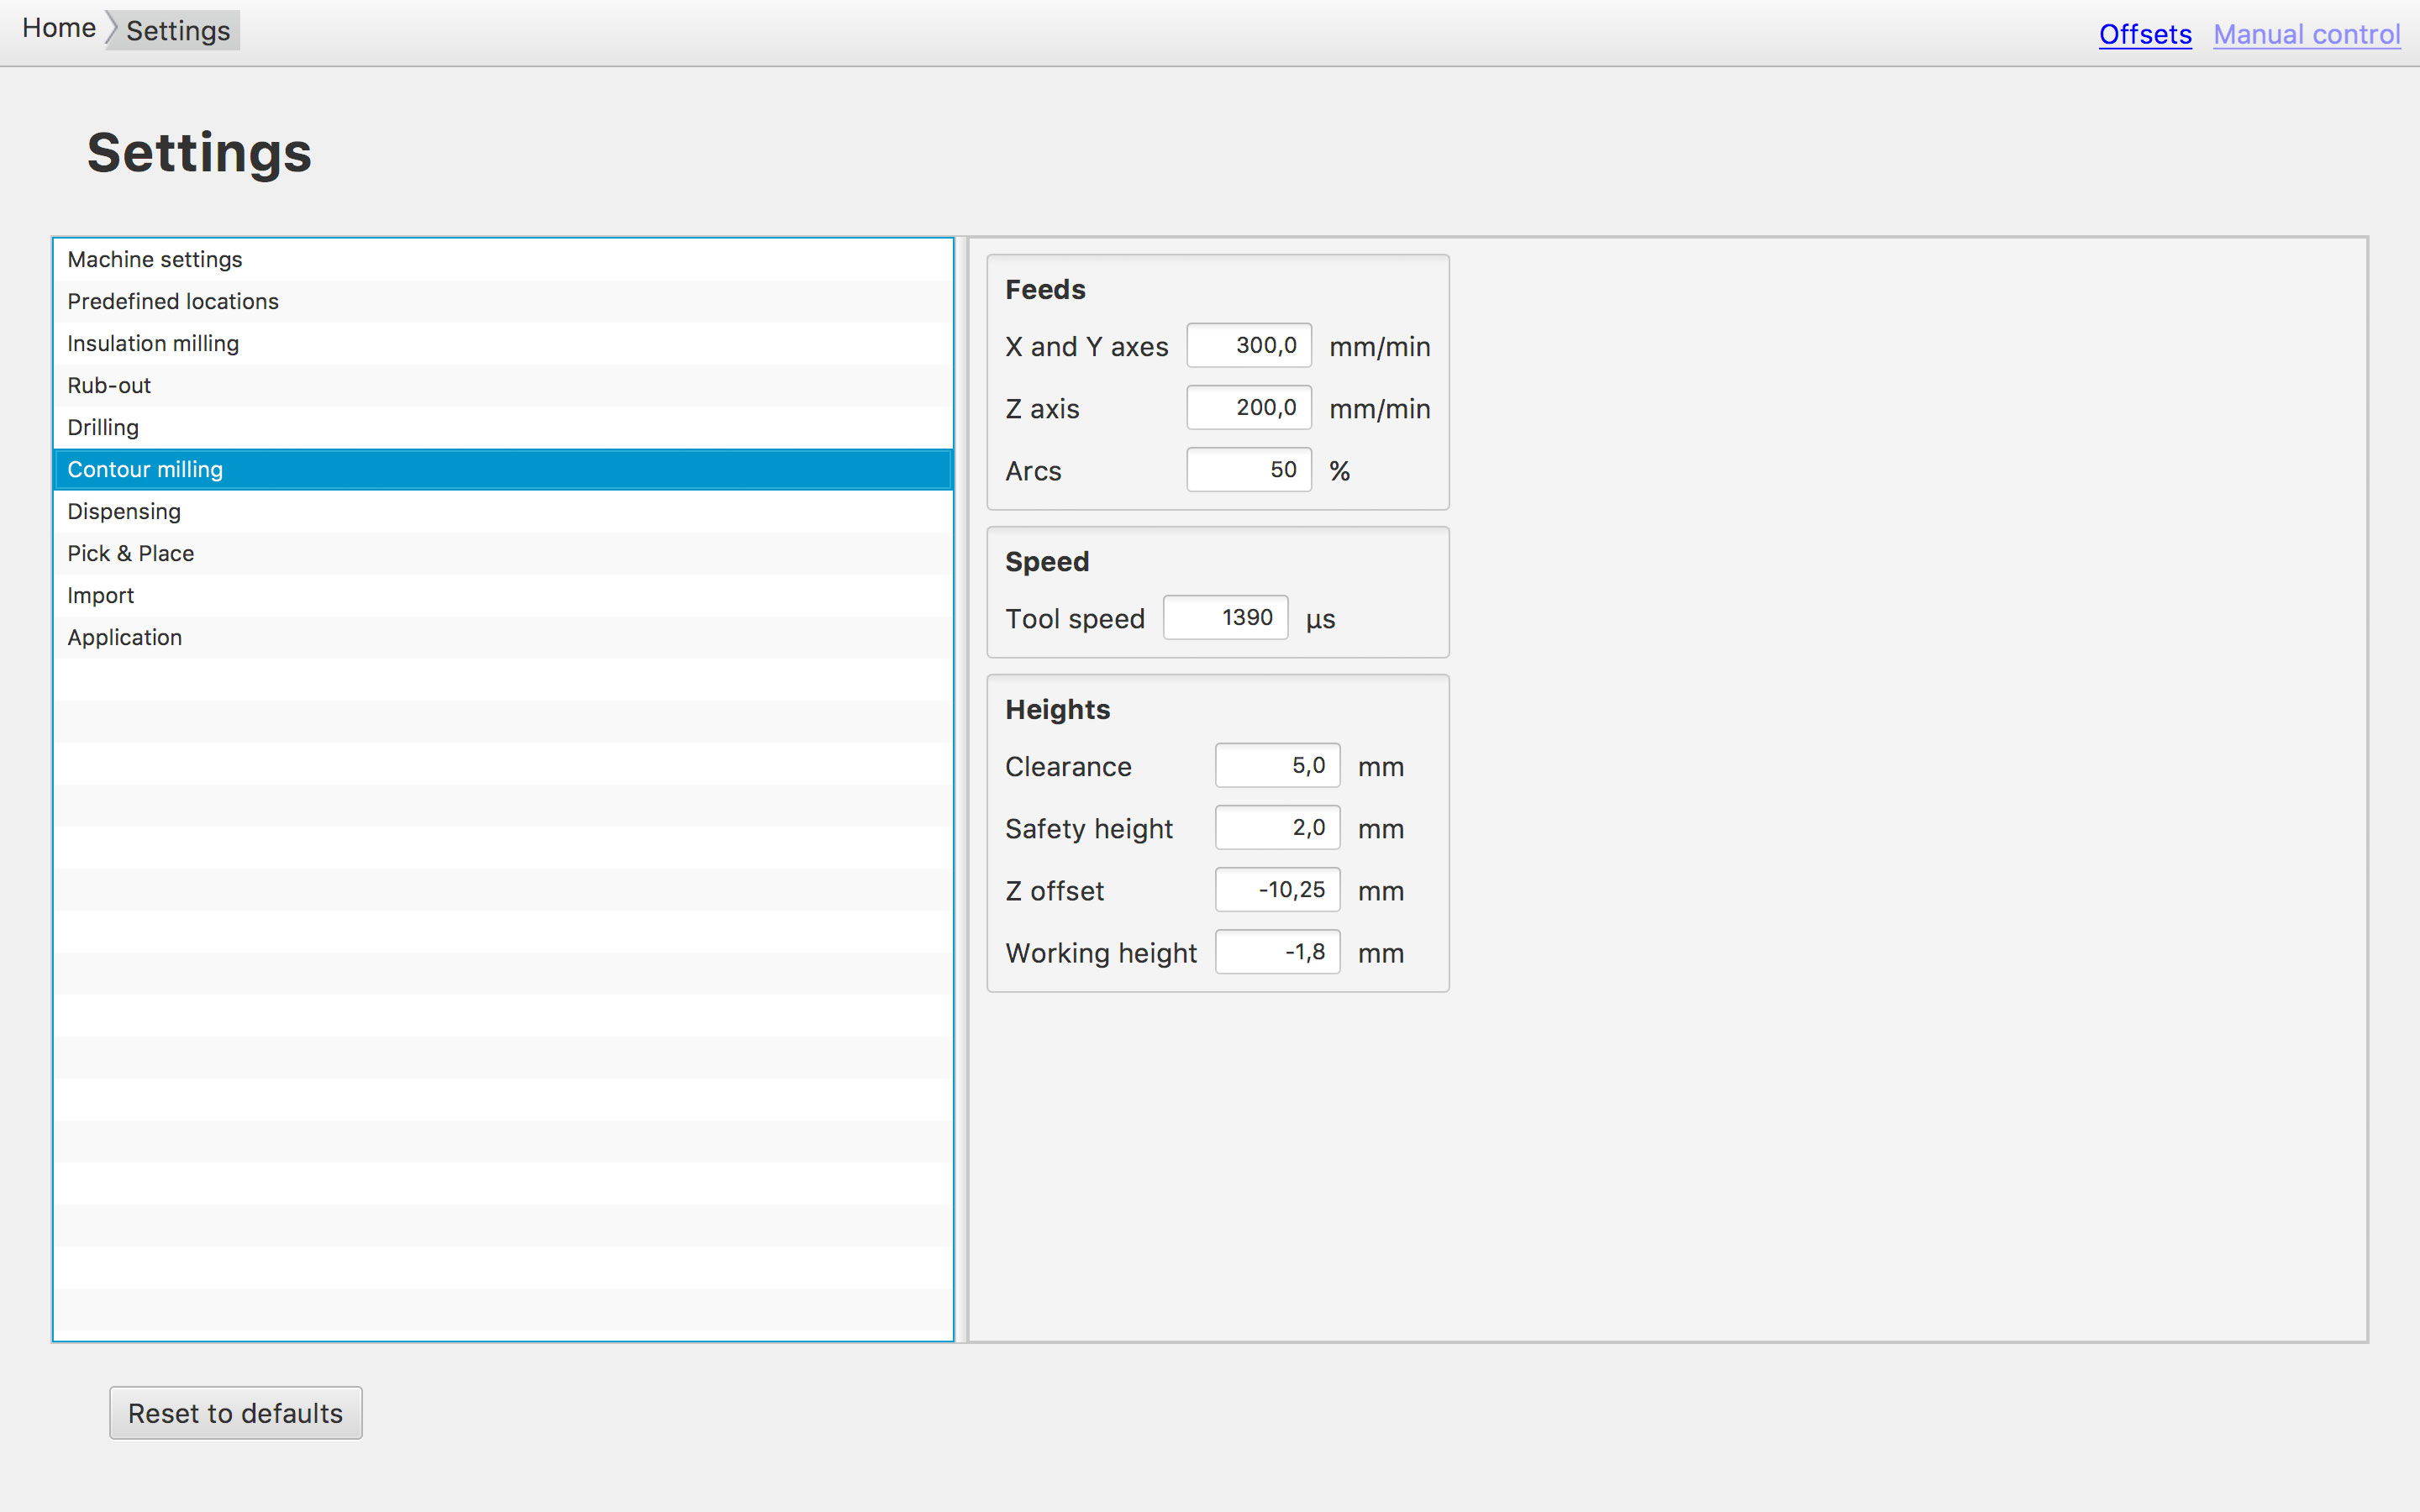Select Application in the list

(x=503, y=638)
